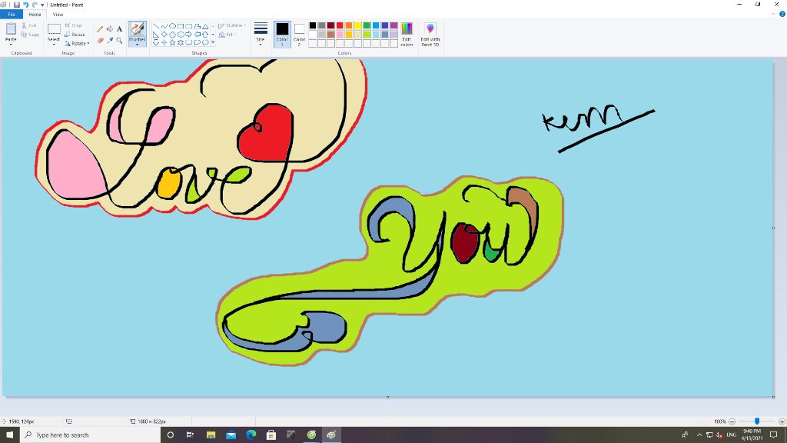Select the Color picker eyedropper tool
The height and width of the screenshot is (443, 787).
[109, 40]
